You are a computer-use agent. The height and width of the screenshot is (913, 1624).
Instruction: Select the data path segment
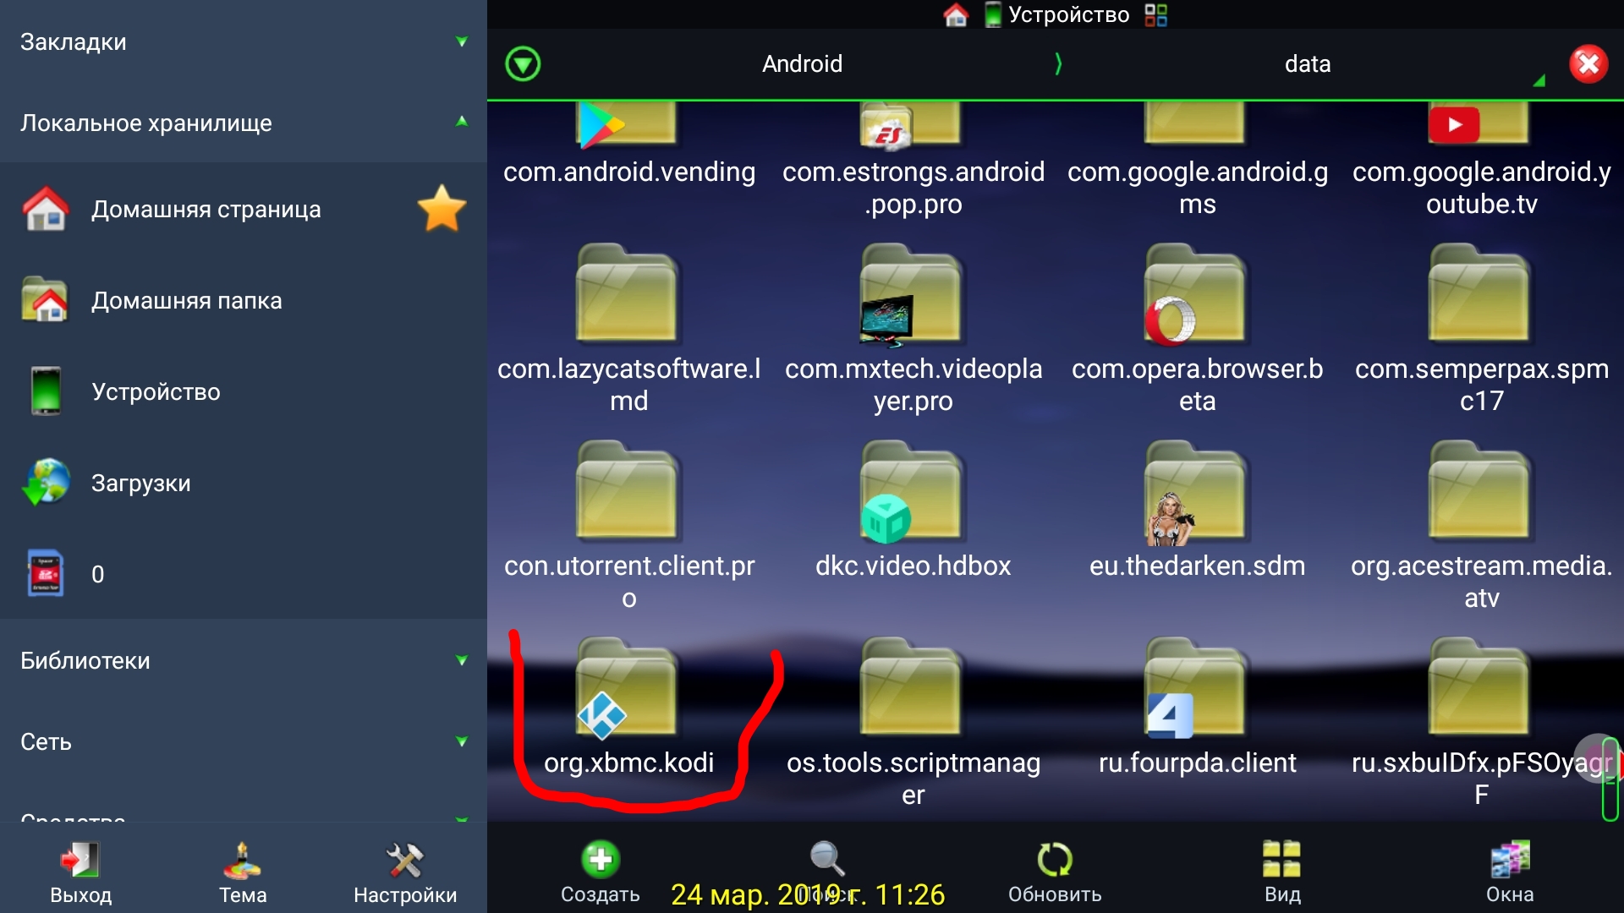(x=1307, y=63)
